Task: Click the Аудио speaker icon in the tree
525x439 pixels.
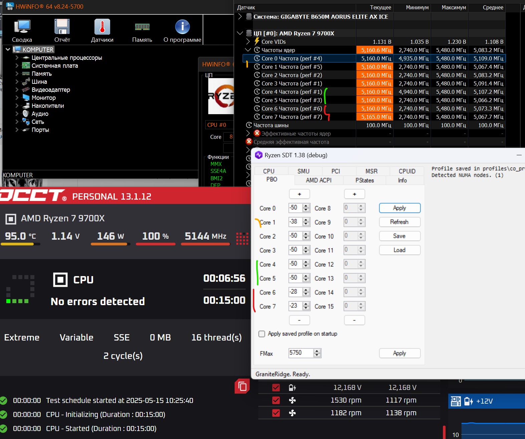Action: pyautogui.click(x=26, y=114)
